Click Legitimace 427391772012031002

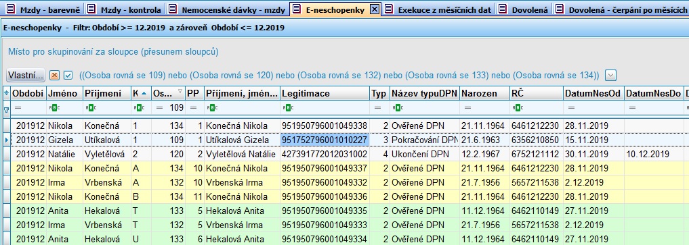pos(325,154)
